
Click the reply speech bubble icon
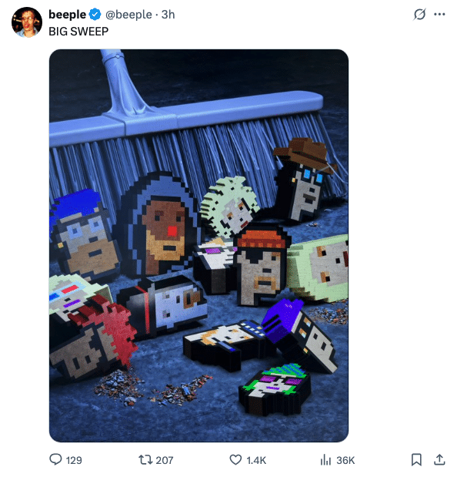point(55,459)
